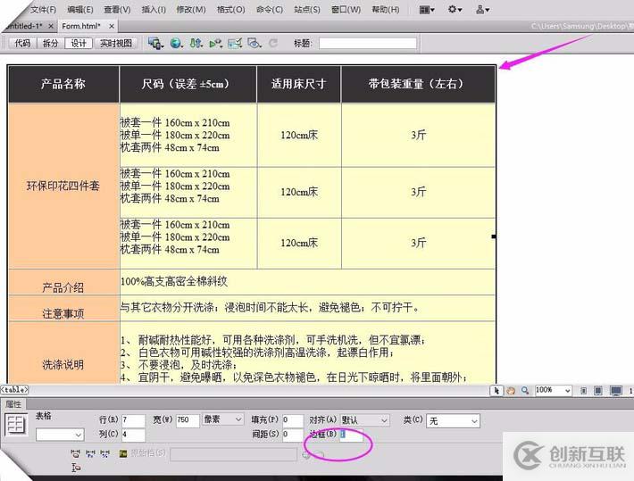Click the W3C validation icon
This screenshot has height=481, width=634.
point(216,43)
